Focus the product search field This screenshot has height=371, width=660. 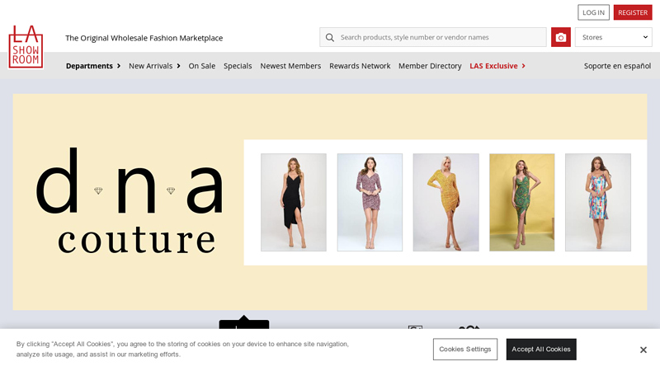point(432,37)
